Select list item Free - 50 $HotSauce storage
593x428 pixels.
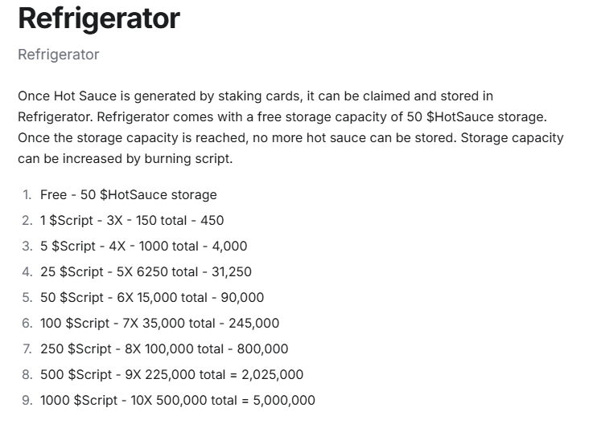click(x=129, y=195)
